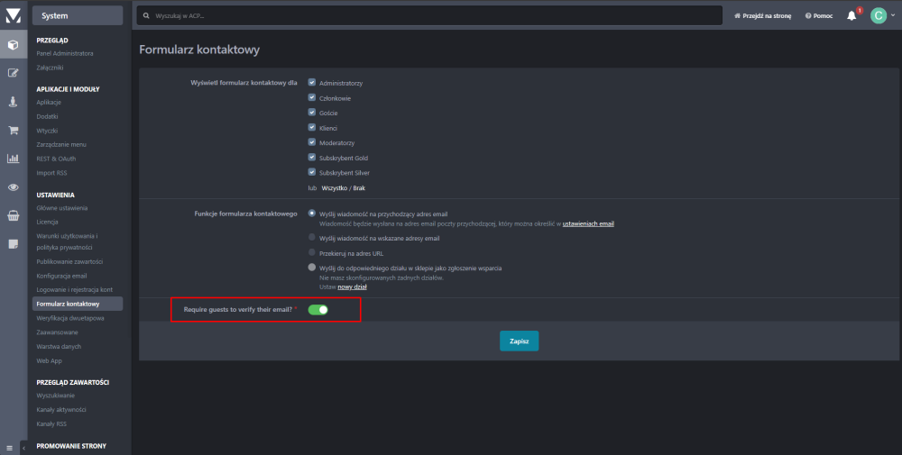Follow the 'ustawieniach email' link

[x=588, y=223]
